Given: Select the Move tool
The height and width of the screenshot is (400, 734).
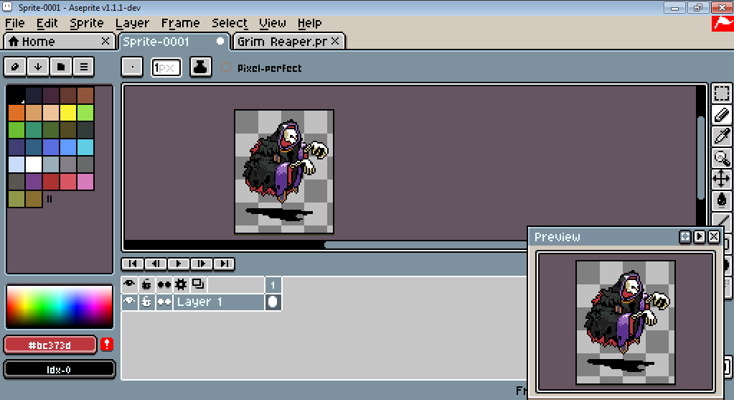Looking at the screenshot, I should coord(721,179).
